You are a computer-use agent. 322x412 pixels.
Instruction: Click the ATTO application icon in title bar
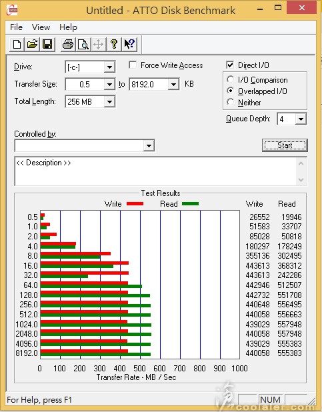(x=12, y=10)
